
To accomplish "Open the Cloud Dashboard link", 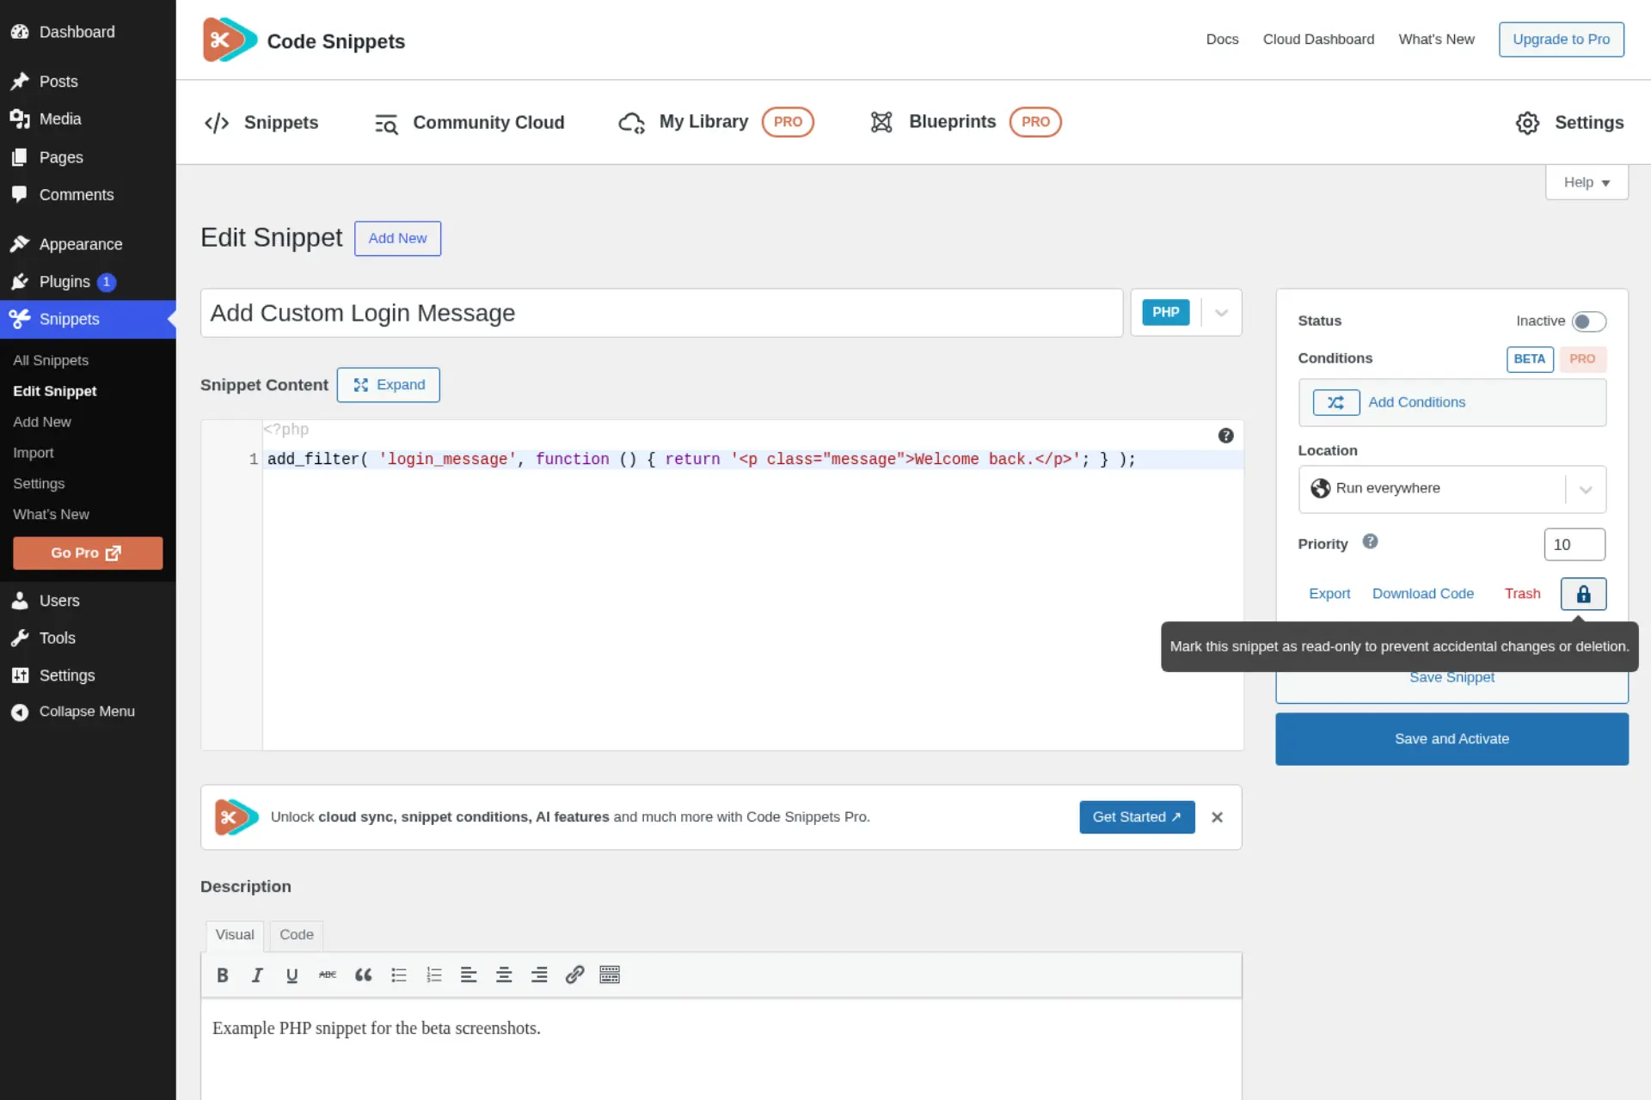I will 1318,40.
